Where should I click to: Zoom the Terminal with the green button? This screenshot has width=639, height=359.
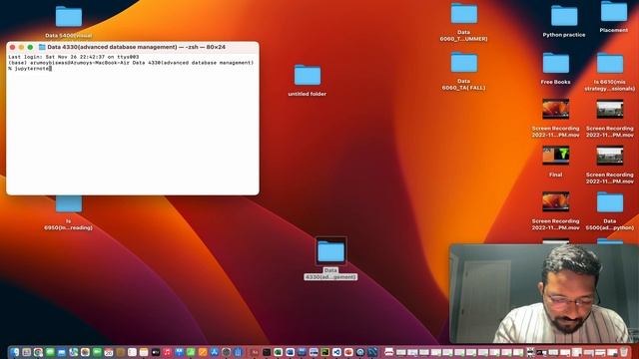pos(30,47)
